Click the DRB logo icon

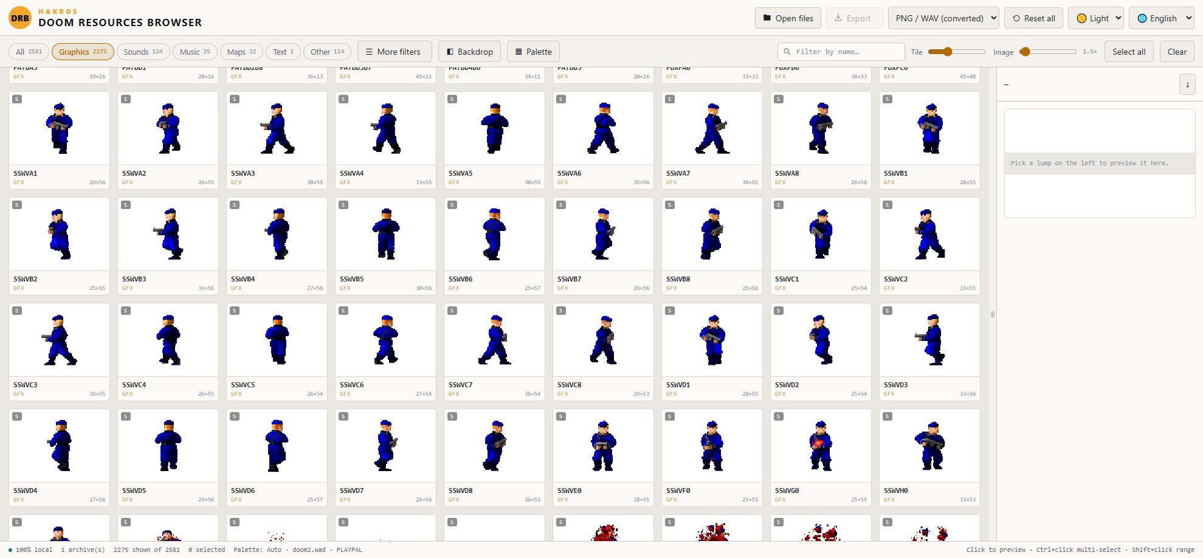point(20,18)
